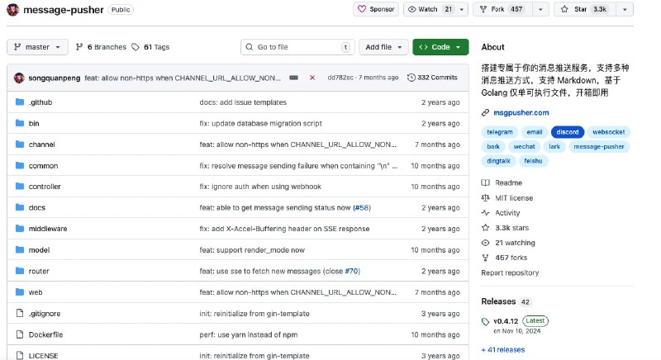Viewport: 661px width, 360px height.
Task: Click the file icon beside Dockerfile
Action: [19, 334]
